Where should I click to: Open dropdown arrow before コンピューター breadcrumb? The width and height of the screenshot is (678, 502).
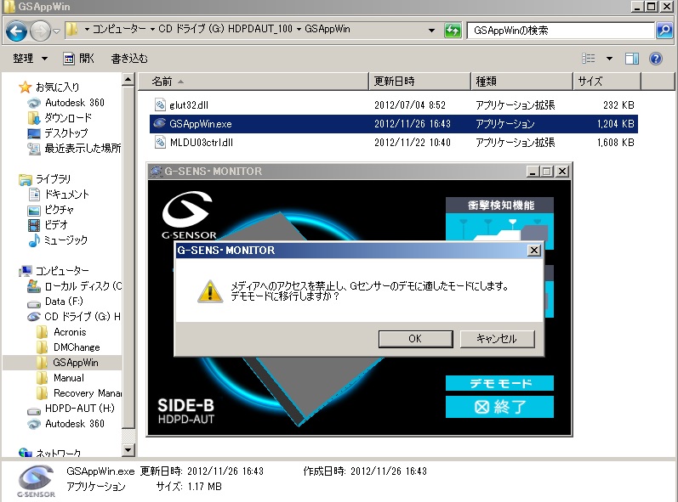point(87,30)
